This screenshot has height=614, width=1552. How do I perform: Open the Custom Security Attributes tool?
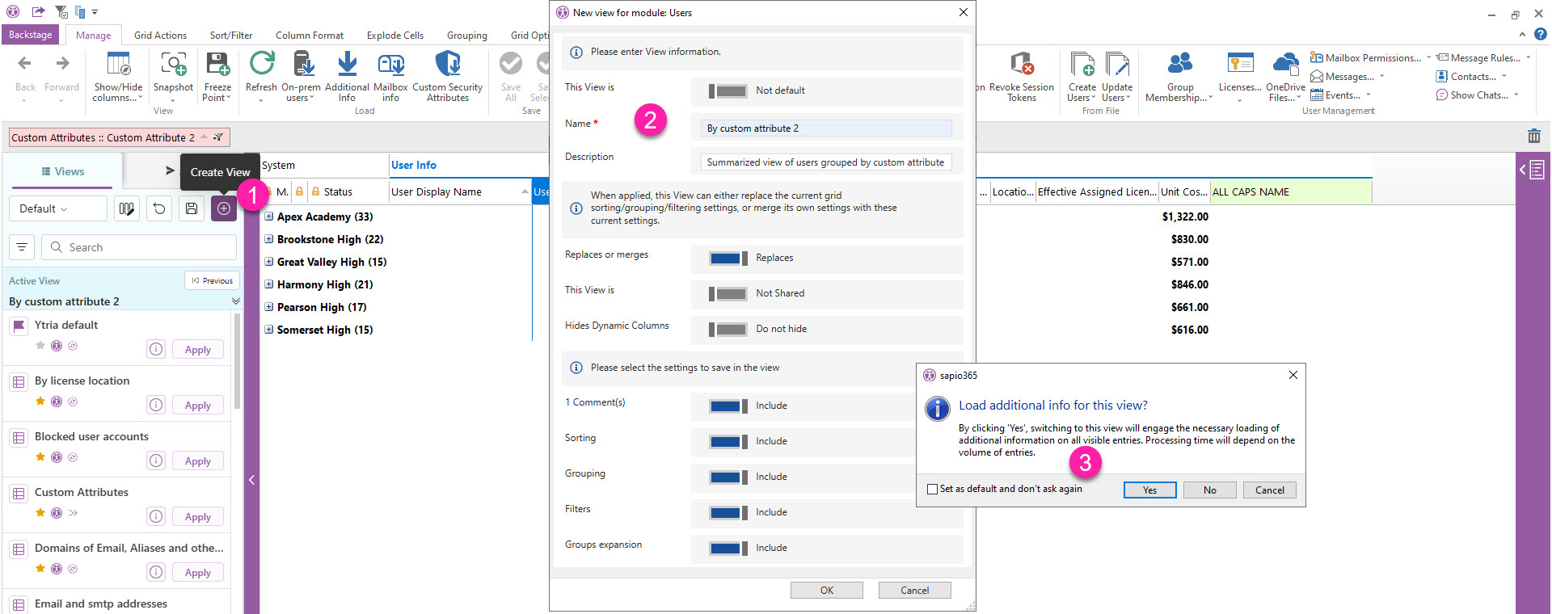pyautogui.click(x=447, y=65)
